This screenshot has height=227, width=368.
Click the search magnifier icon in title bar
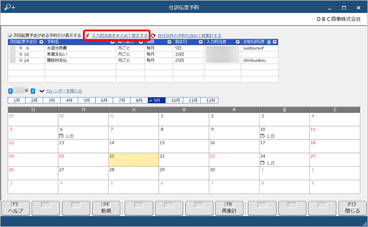(x=9, y=7)
